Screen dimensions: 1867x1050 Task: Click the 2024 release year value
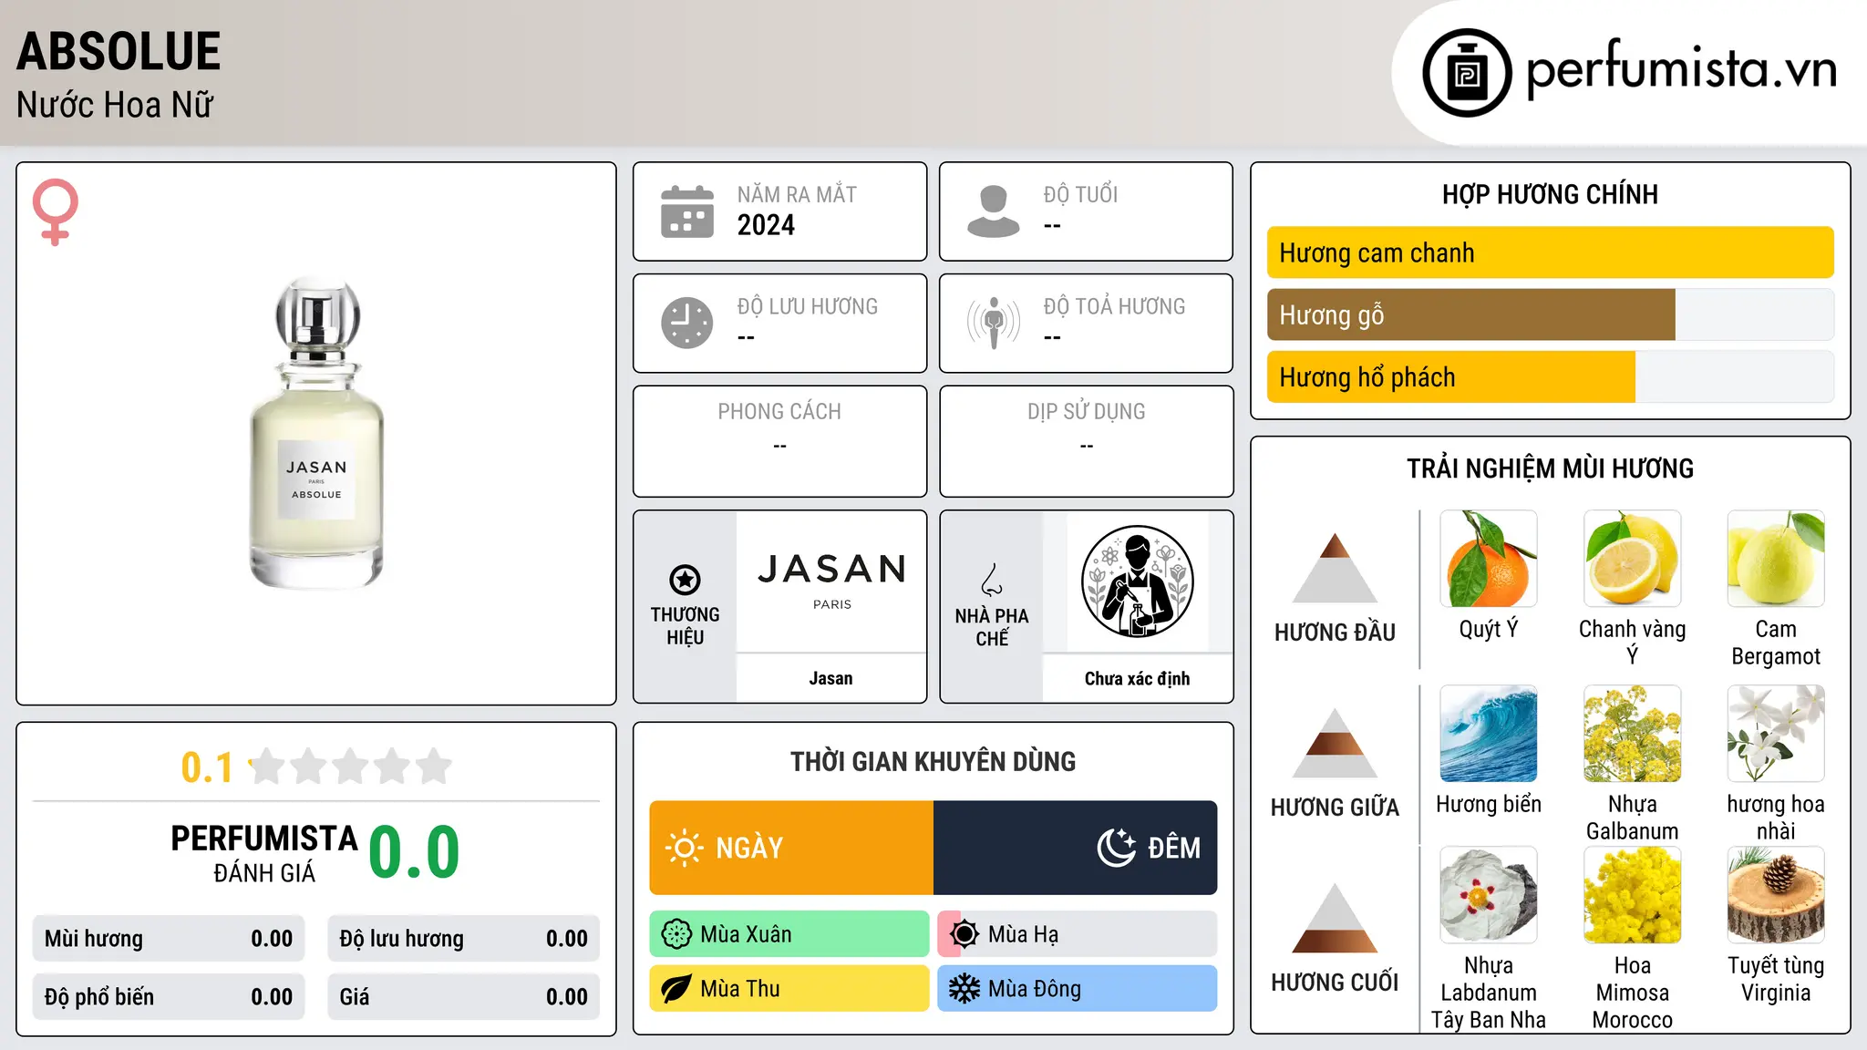[x=766, y=225]
